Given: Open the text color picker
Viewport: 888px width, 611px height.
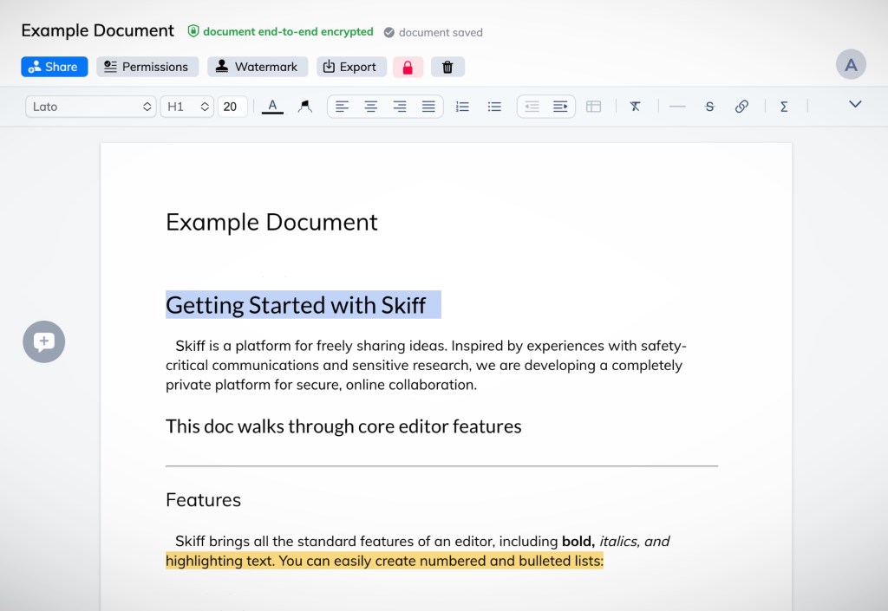Looking at the screenshot, I should [x=272, y=107].
